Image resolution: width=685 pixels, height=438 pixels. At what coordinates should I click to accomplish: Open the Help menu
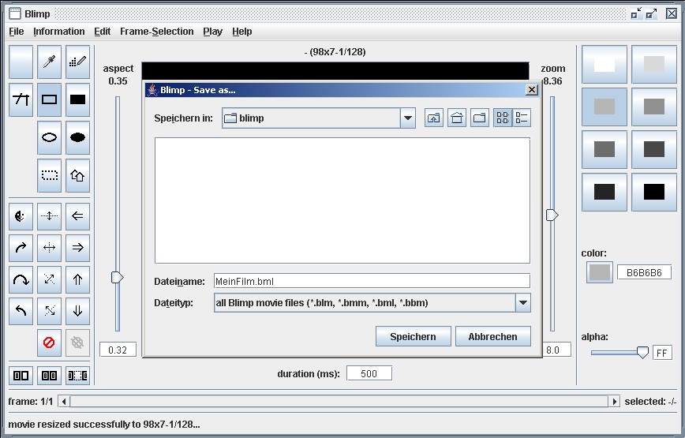pos(242,32)
